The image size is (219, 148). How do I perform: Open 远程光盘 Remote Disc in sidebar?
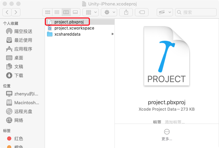pyautogui.click(x=19, y=111)
